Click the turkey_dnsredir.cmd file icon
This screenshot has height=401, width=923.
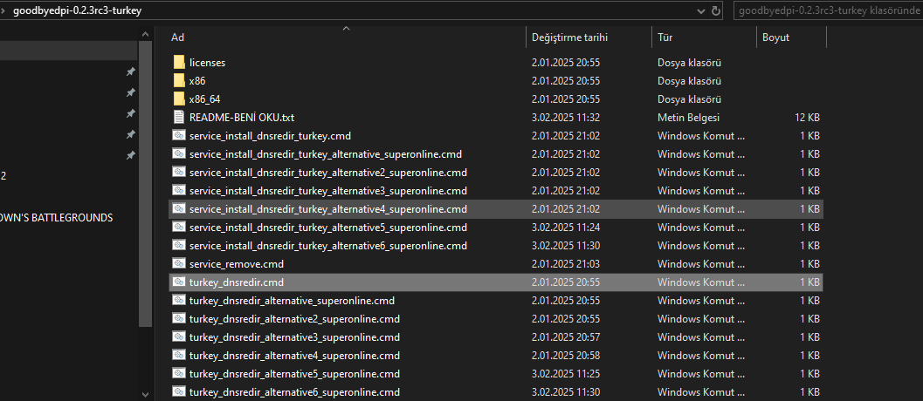tap(179, 282)
